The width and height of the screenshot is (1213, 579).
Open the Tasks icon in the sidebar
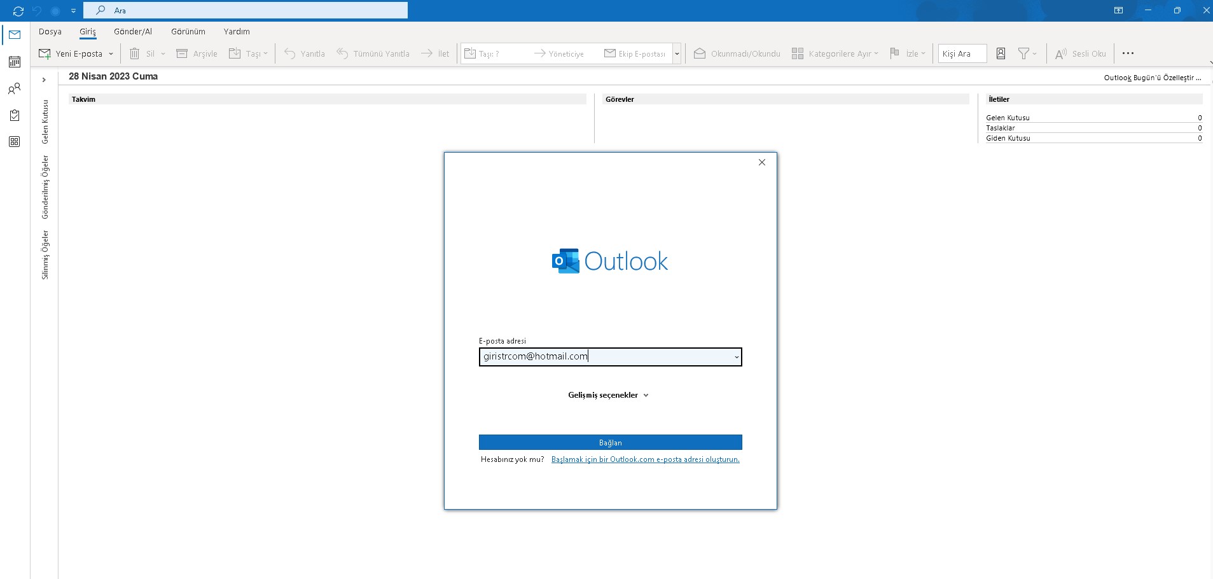(14, 115)
